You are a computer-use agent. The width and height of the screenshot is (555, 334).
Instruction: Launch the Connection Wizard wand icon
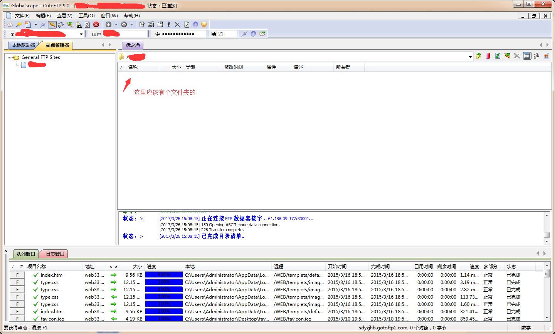coord(18,25)
